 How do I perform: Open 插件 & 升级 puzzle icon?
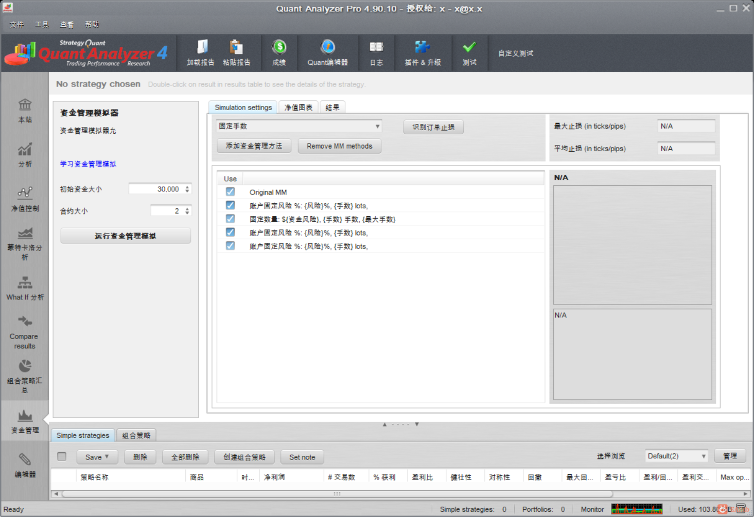423,53
